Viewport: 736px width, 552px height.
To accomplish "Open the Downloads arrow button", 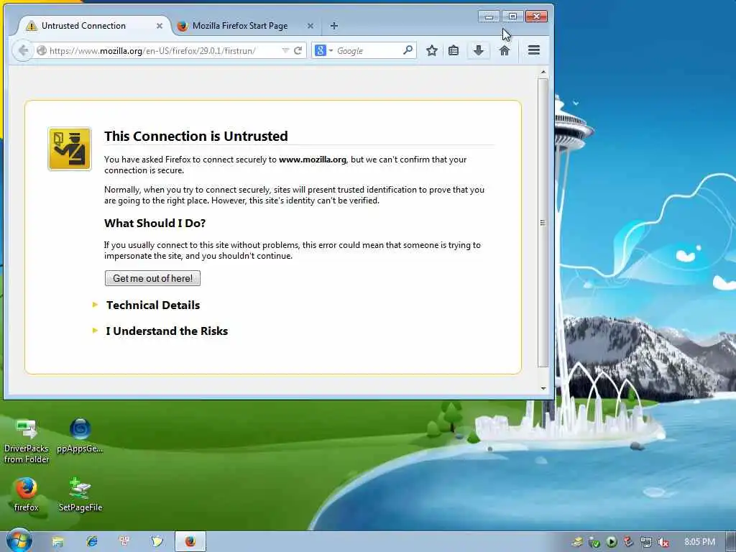I will point(478,50).
